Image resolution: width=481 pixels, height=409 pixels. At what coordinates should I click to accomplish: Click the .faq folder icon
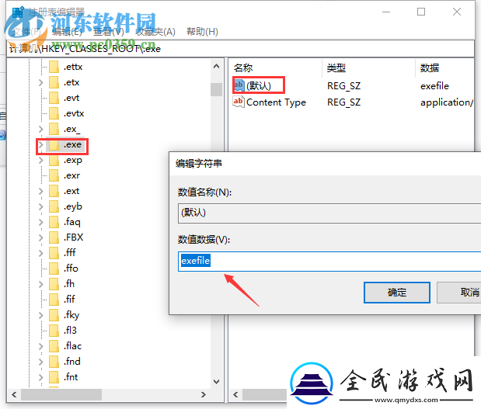tap(54, 222)
